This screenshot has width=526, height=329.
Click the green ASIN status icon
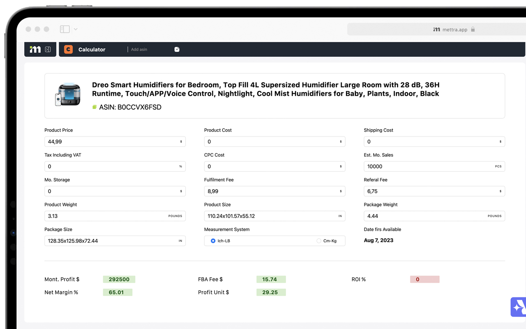(95, 107)
